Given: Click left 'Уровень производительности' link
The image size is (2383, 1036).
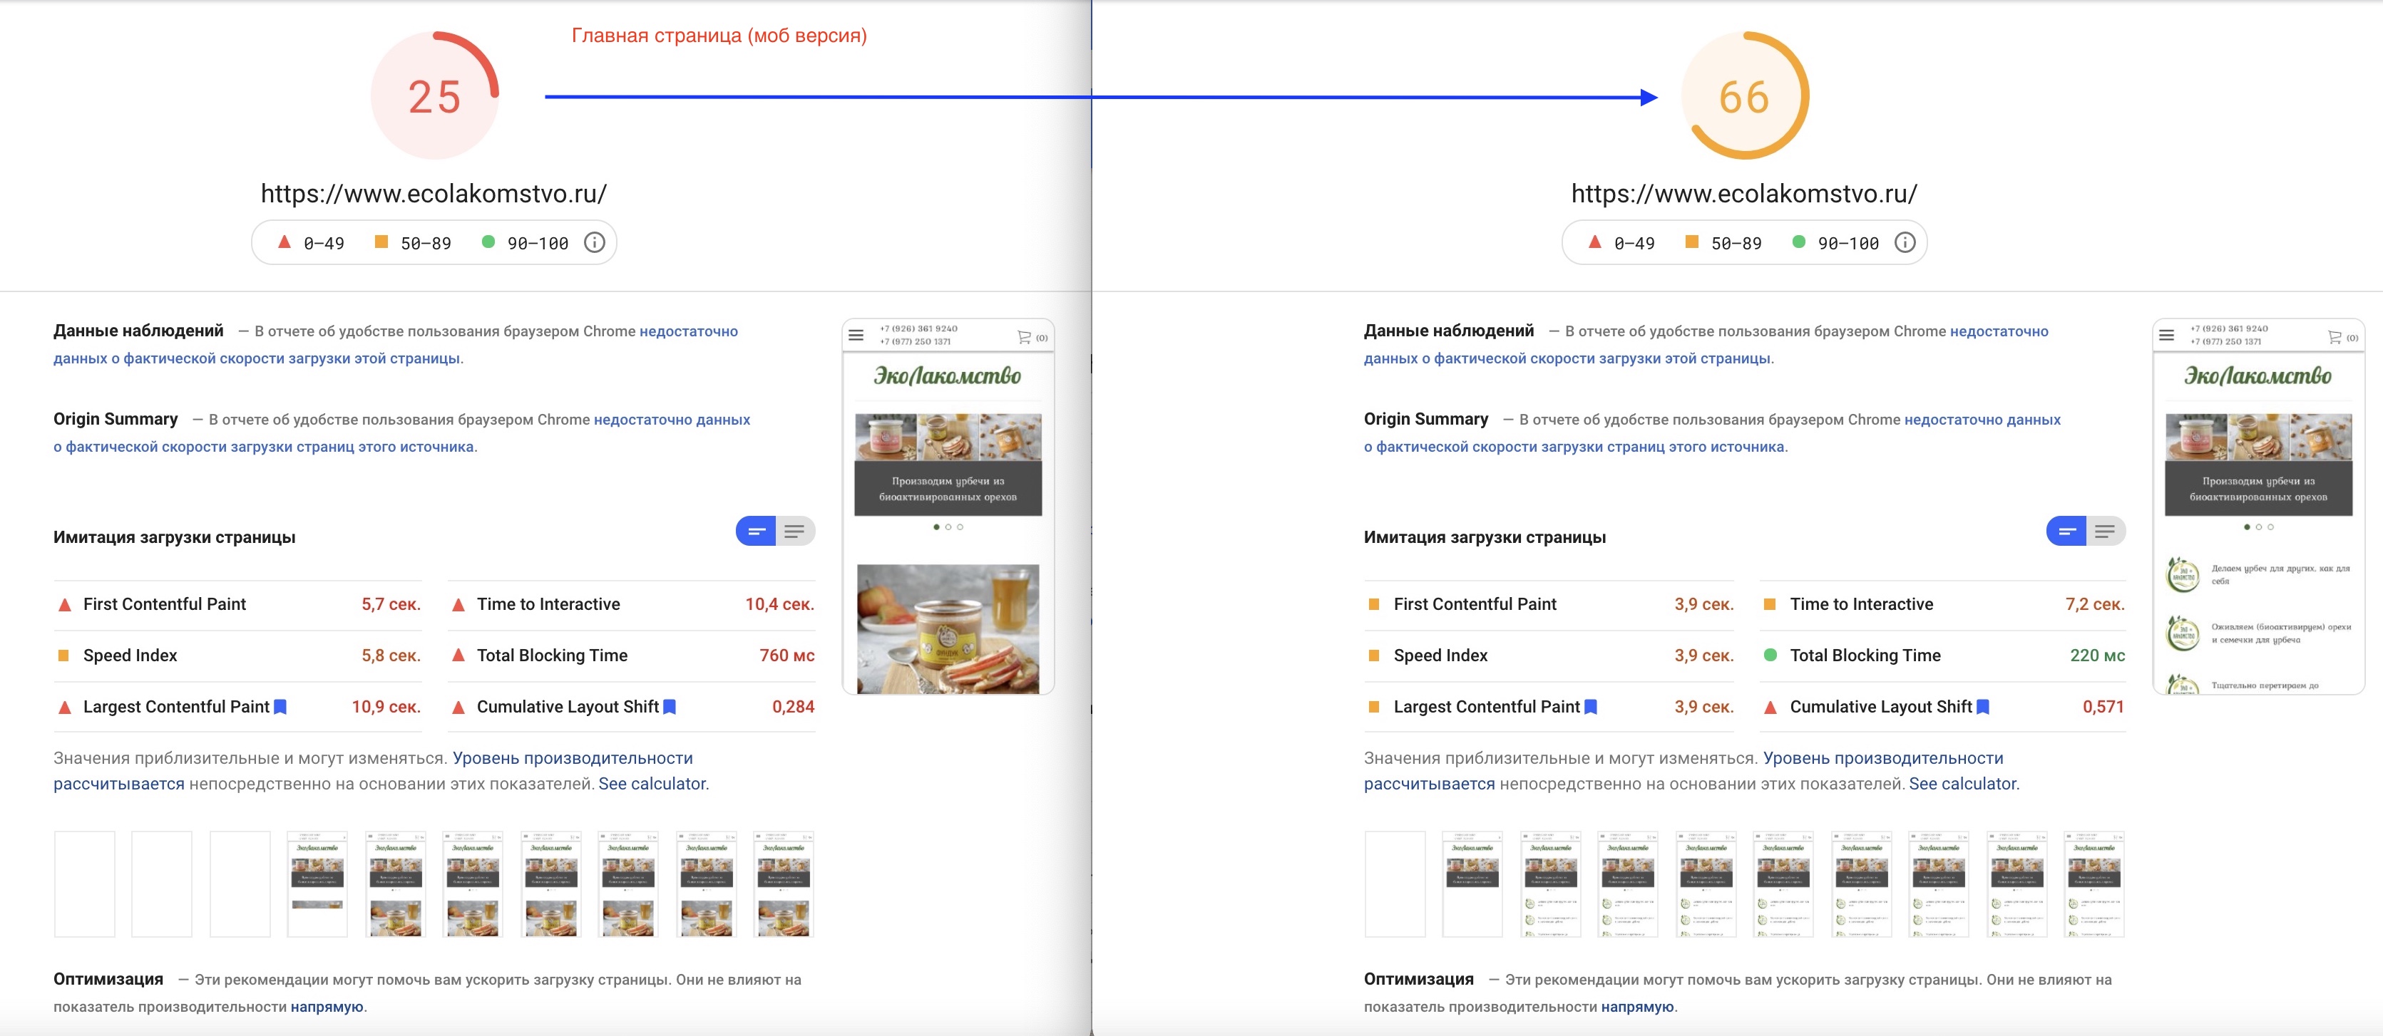Looking at the screenshot, I should click(x=572, y=758).
